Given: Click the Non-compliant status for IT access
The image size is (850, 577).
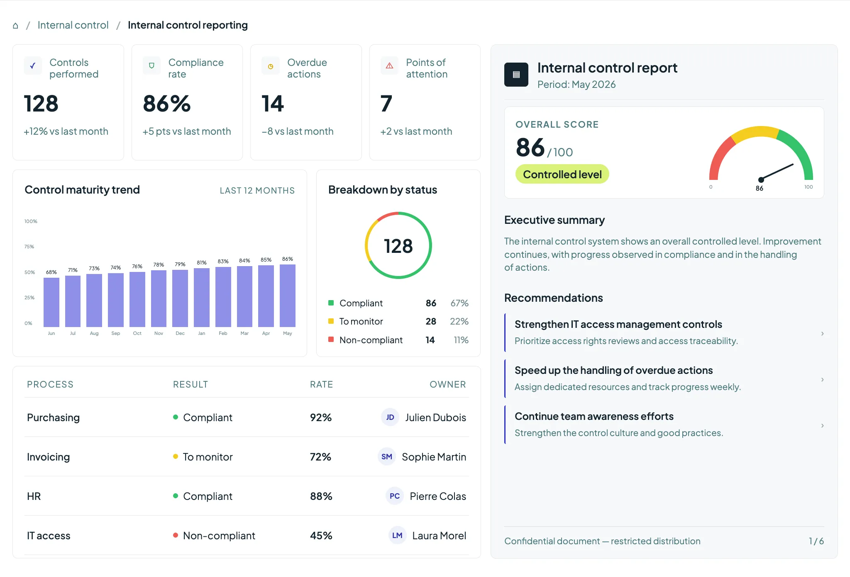Looking at the screenshot, I should click(x=214, y=536).
